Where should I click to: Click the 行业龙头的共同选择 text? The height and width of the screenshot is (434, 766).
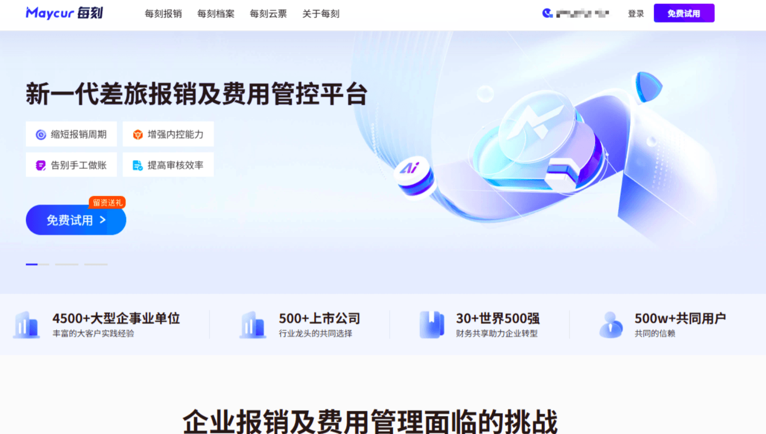[x=316, y=334]
